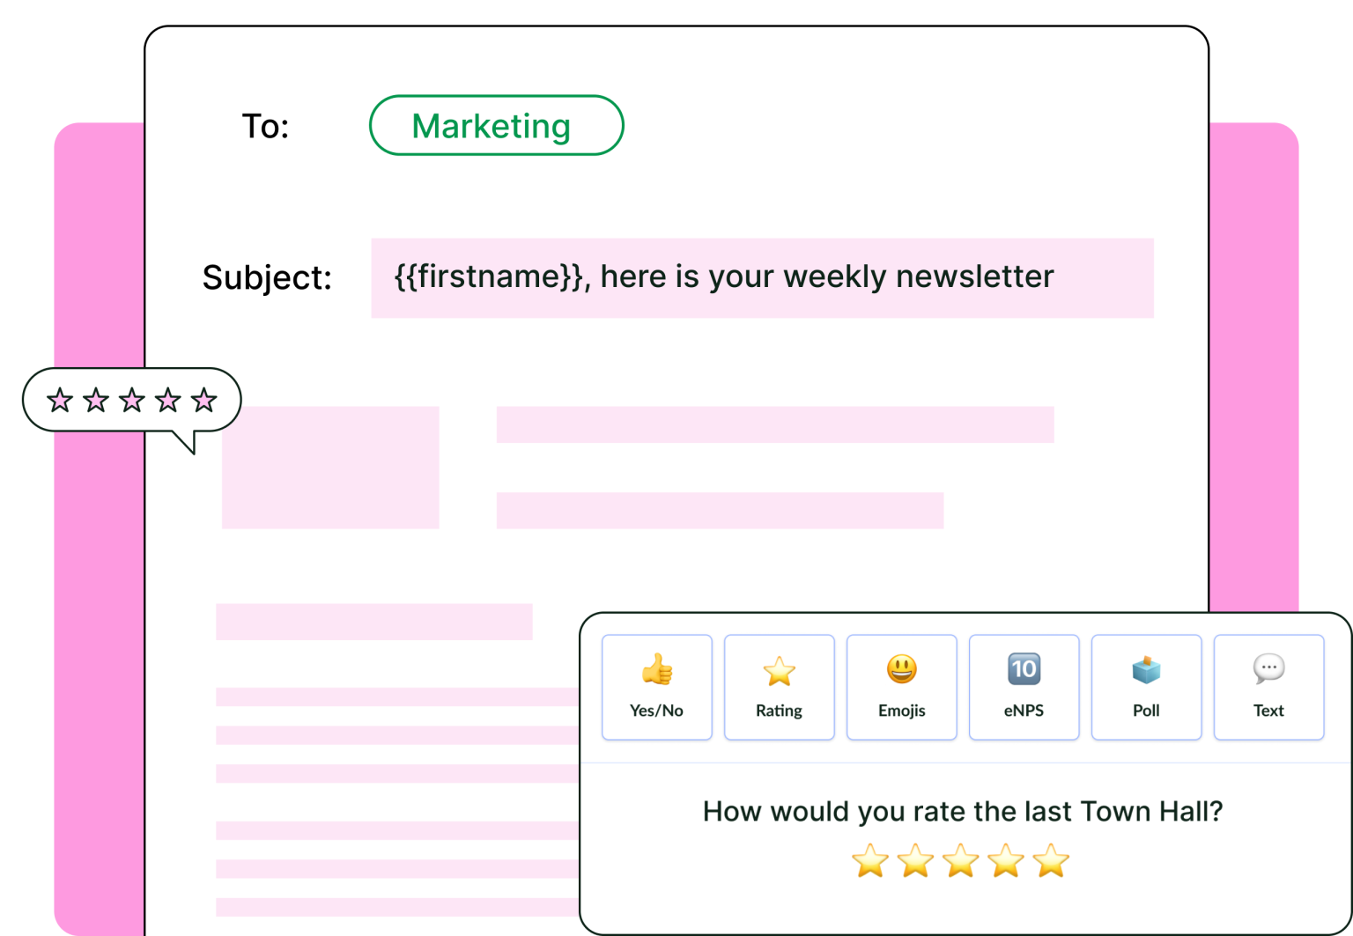Click the Subject: field label

[268, 277]
